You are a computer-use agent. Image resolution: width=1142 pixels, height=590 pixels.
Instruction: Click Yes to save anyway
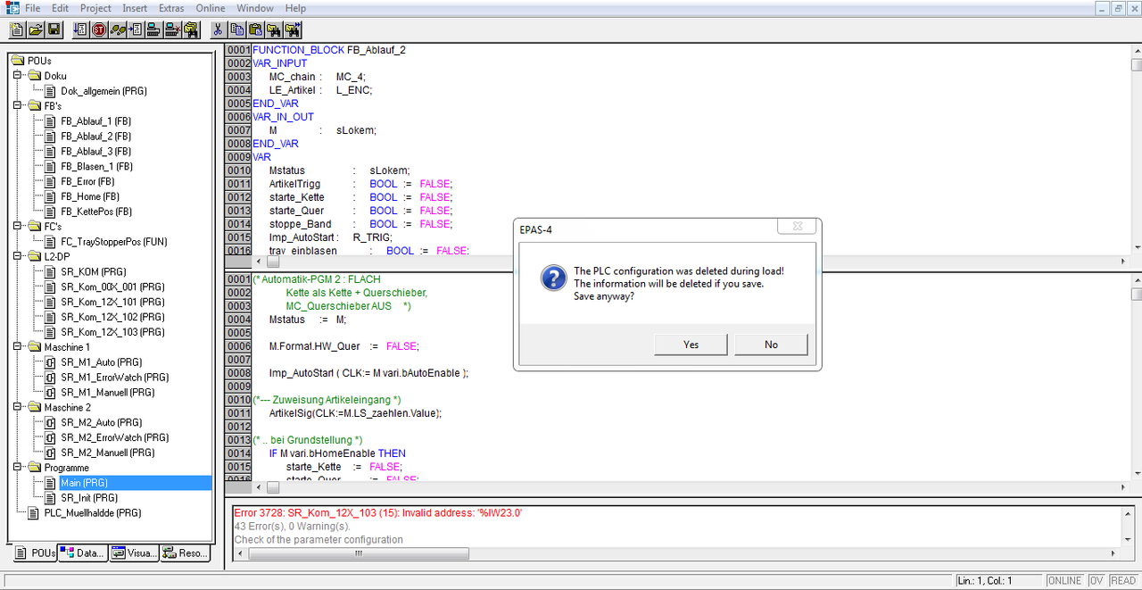point(691,345)
